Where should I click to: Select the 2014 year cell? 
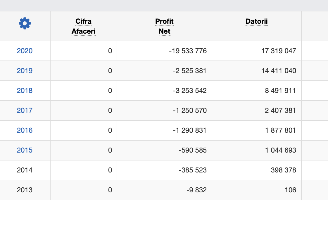point(25,170)
